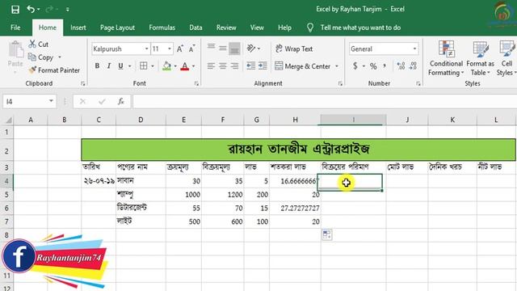Screen dimensions: 517x291
Task: Open the Copy options arrow
Action: pyautogui.click(x=60, y=57)
